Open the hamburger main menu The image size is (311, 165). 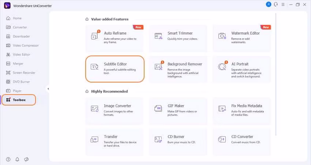(x=282, y=4)
